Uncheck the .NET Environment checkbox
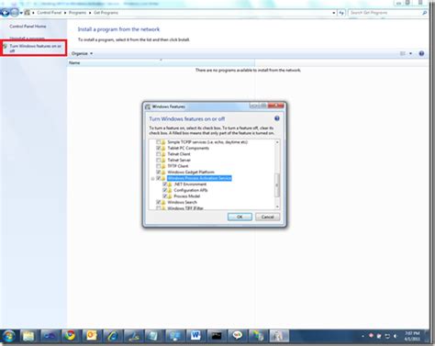 (x=165, y=184)
